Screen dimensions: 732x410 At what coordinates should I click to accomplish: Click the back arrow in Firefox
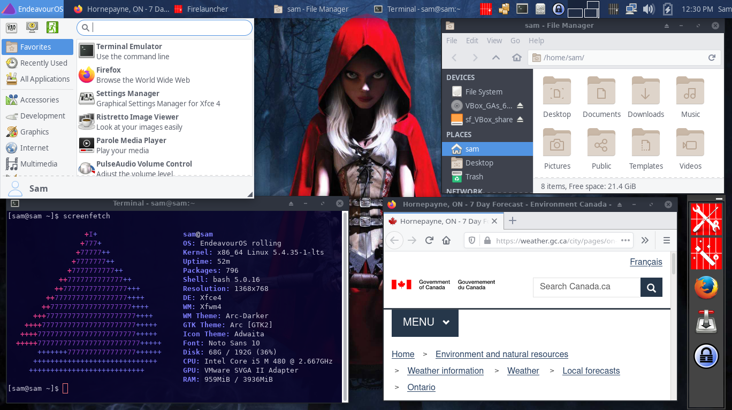394,240
